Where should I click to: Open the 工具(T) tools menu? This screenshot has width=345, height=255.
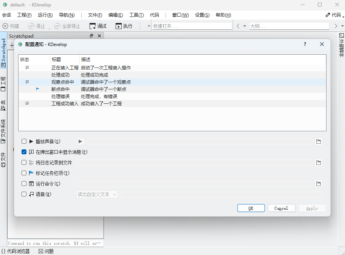[136, 15]
